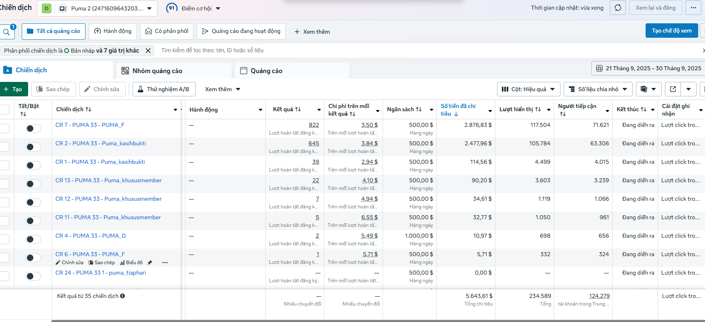The image size is (705, 322).
Task: Click the reports icon dropdown
Action: pos(648,89)
